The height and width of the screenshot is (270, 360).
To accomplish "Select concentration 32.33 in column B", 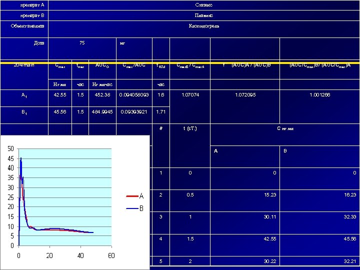I will (x=320, y=222).
